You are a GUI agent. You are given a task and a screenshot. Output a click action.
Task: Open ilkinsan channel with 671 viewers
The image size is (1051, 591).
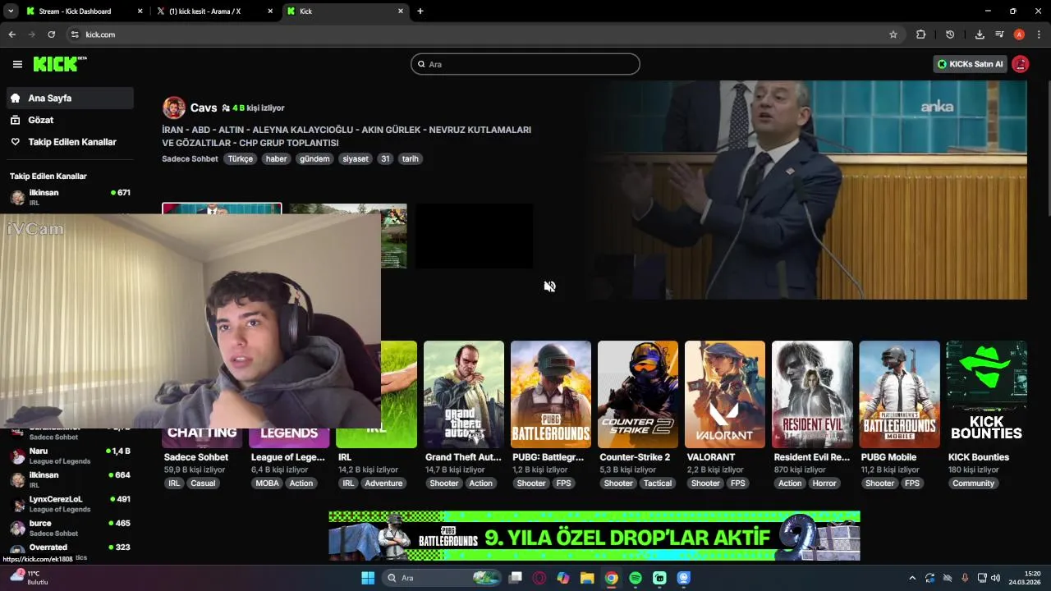pos(70,197)
